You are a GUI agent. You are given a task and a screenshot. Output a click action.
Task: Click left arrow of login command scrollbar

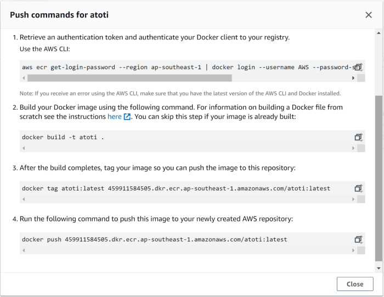[x=24, y=78]
